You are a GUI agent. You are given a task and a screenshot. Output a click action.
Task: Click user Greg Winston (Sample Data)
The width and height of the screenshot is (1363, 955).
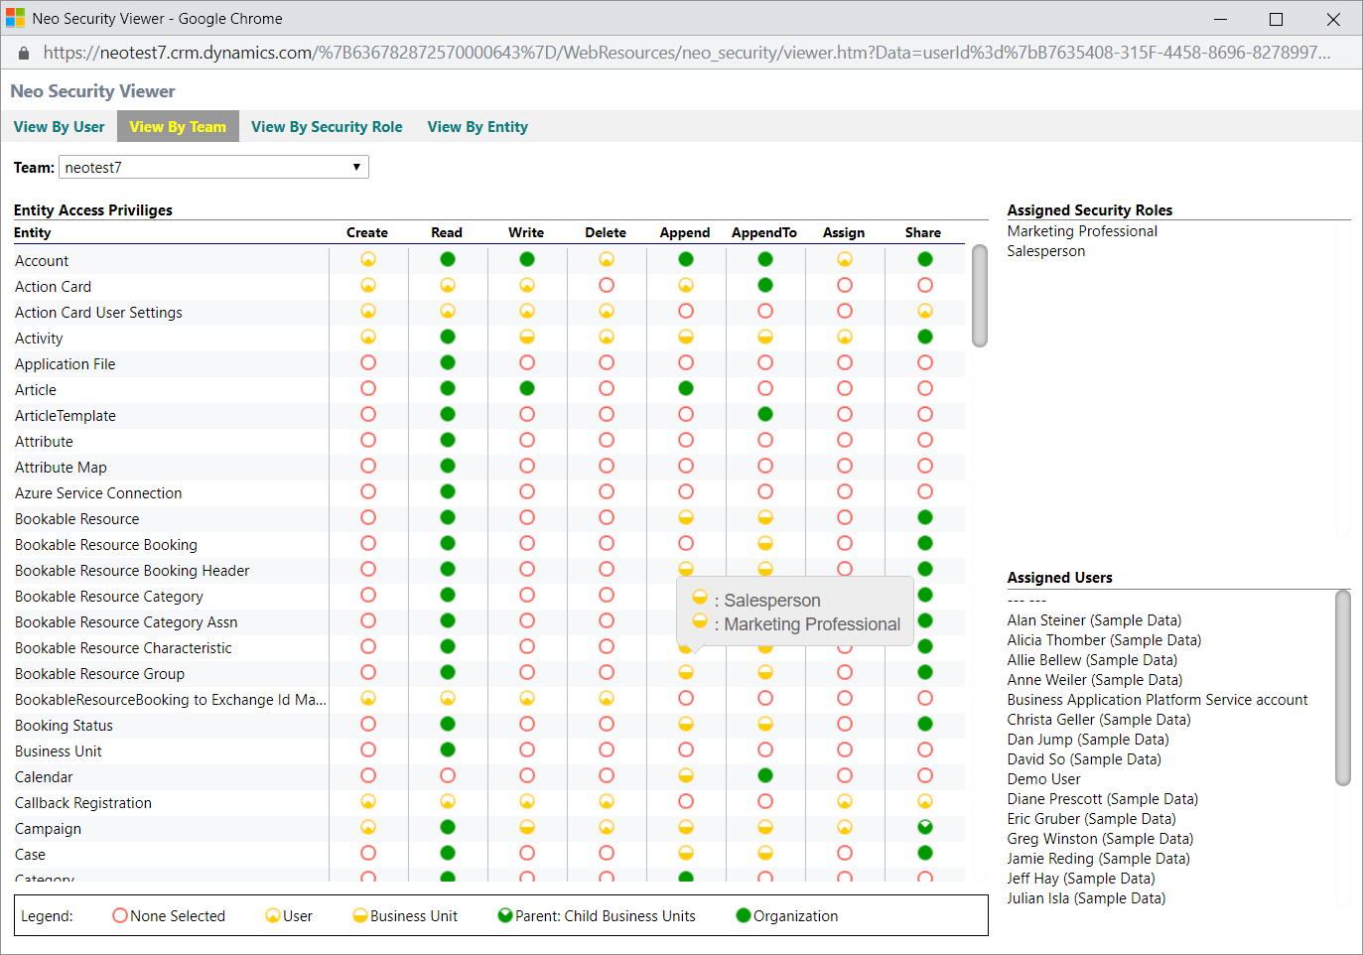1100,839
